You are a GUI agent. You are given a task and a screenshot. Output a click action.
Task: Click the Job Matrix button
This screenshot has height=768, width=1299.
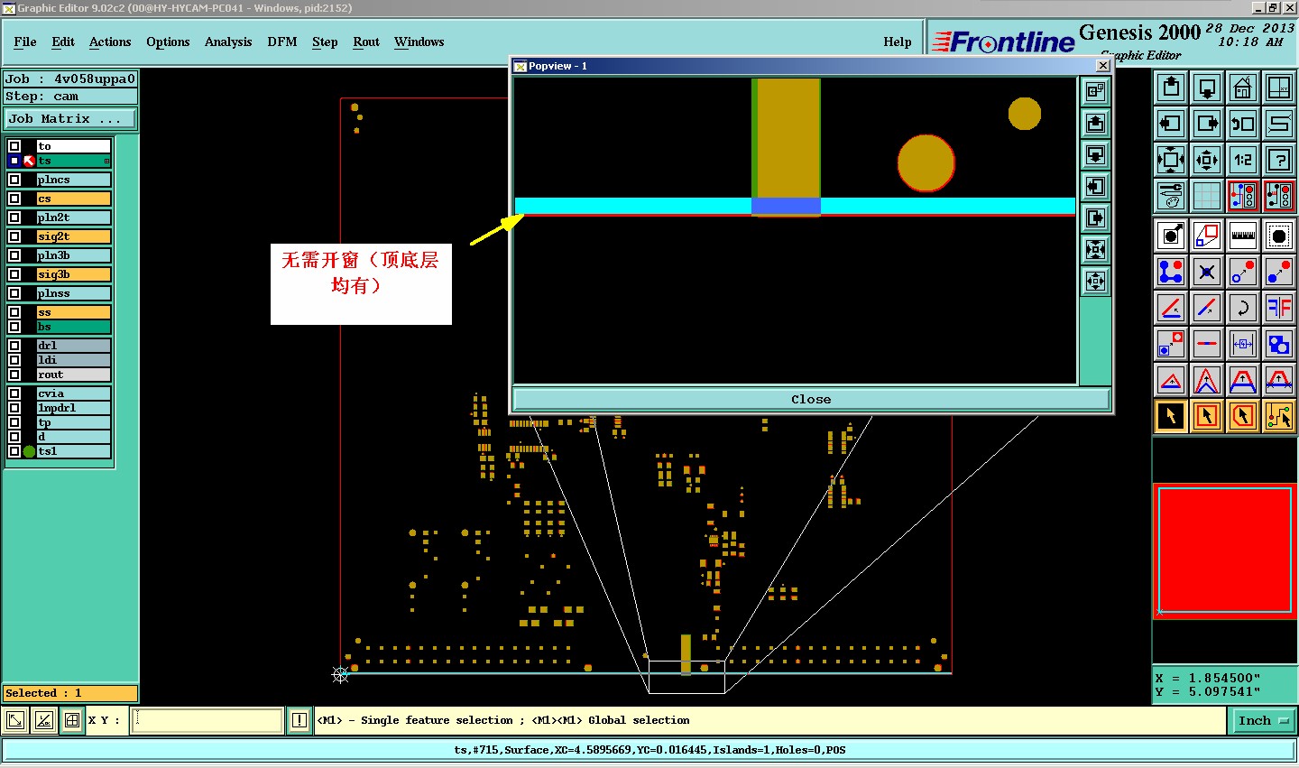[70, 118]
